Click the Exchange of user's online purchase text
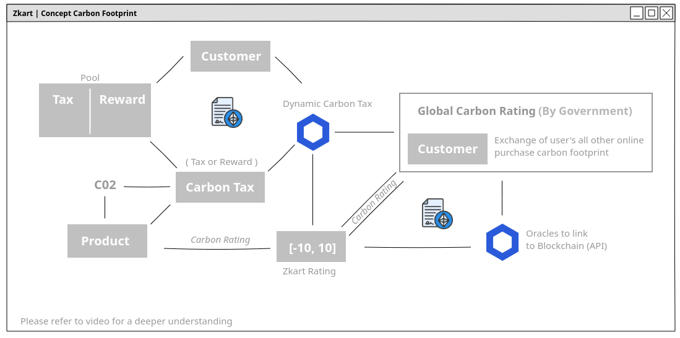Image resolution: width=680 pixels, height=338 pixels. click(x=569, y=146)
